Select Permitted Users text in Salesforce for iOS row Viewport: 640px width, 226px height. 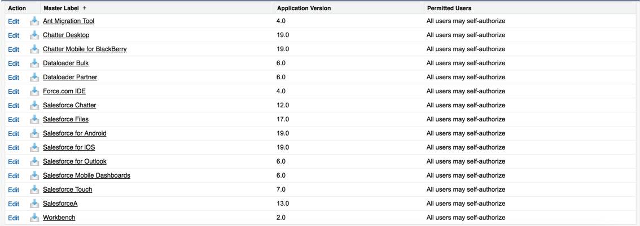466,147
